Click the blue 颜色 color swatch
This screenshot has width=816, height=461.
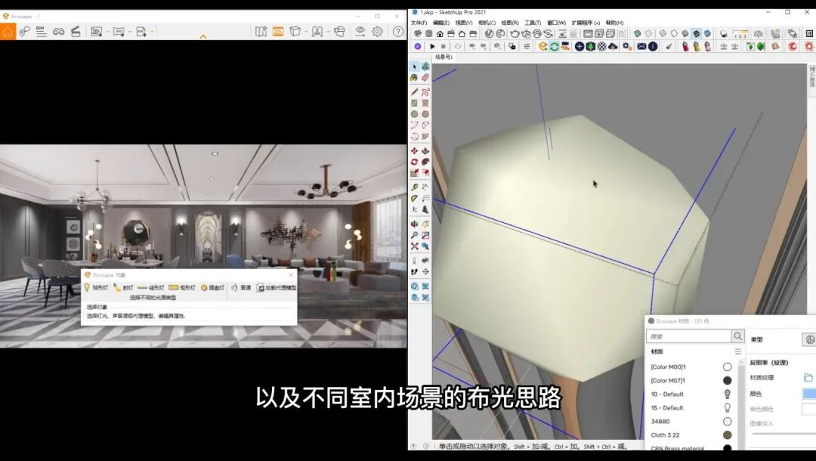click(808, 394)
